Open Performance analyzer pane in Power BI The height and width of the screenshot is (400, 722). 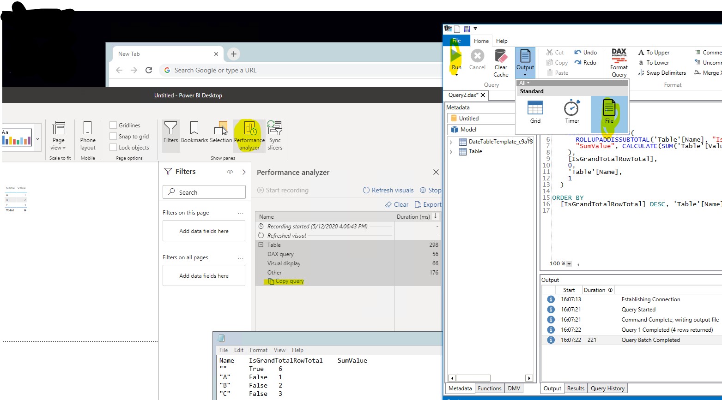point(249,136)
